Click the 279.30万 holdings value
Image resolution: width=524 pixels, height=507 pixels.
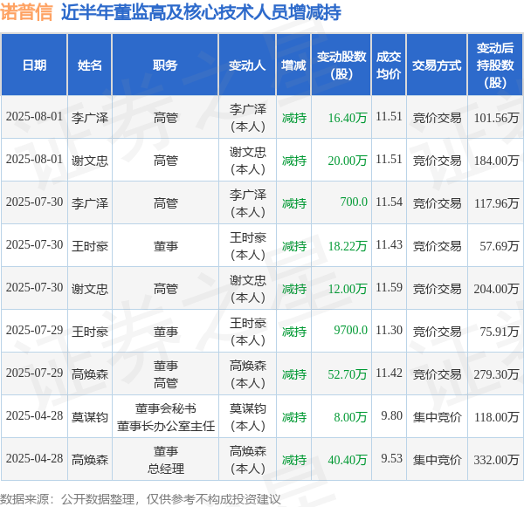(x=496, y=374)
